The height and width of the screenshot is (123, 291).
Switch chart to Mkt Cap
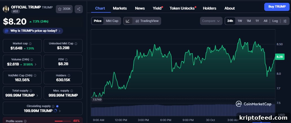pos(112,21)
